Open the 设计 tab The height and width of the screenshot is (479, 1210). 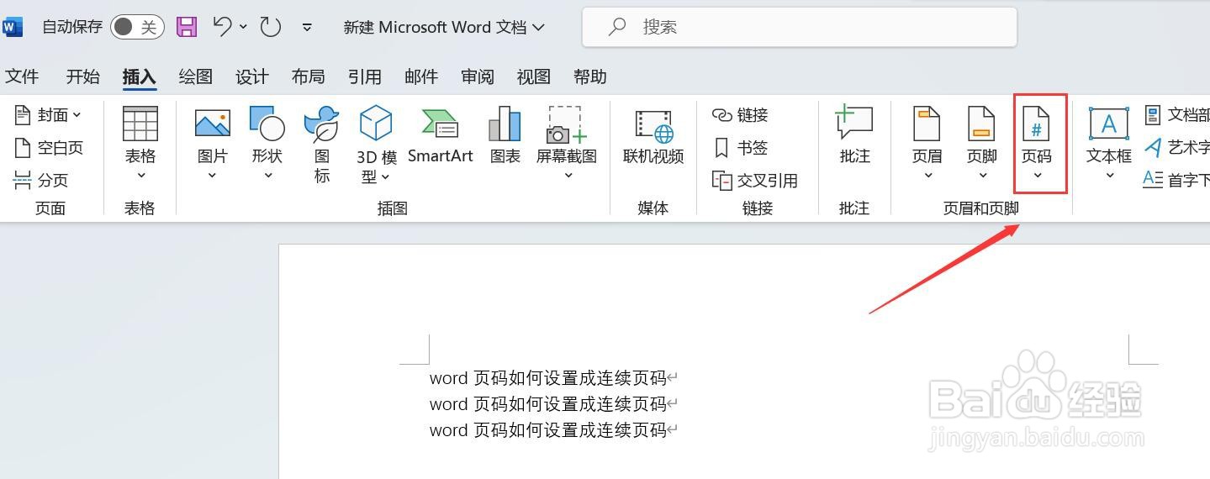point(252,76)
